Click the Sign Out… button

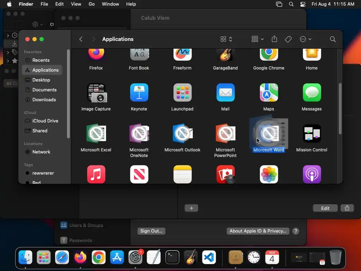tap(151, 231)
